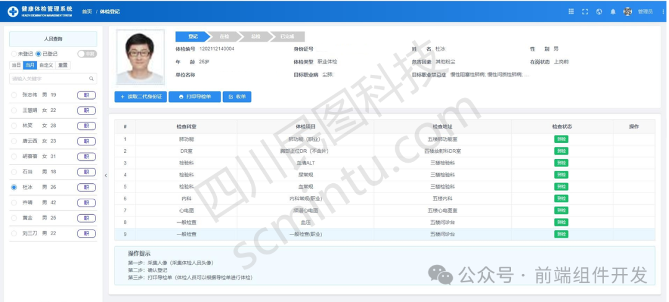This screenshot has height=302, width=669.
Task: Select radio button for 唐云西
Action: tap(14, 141)
